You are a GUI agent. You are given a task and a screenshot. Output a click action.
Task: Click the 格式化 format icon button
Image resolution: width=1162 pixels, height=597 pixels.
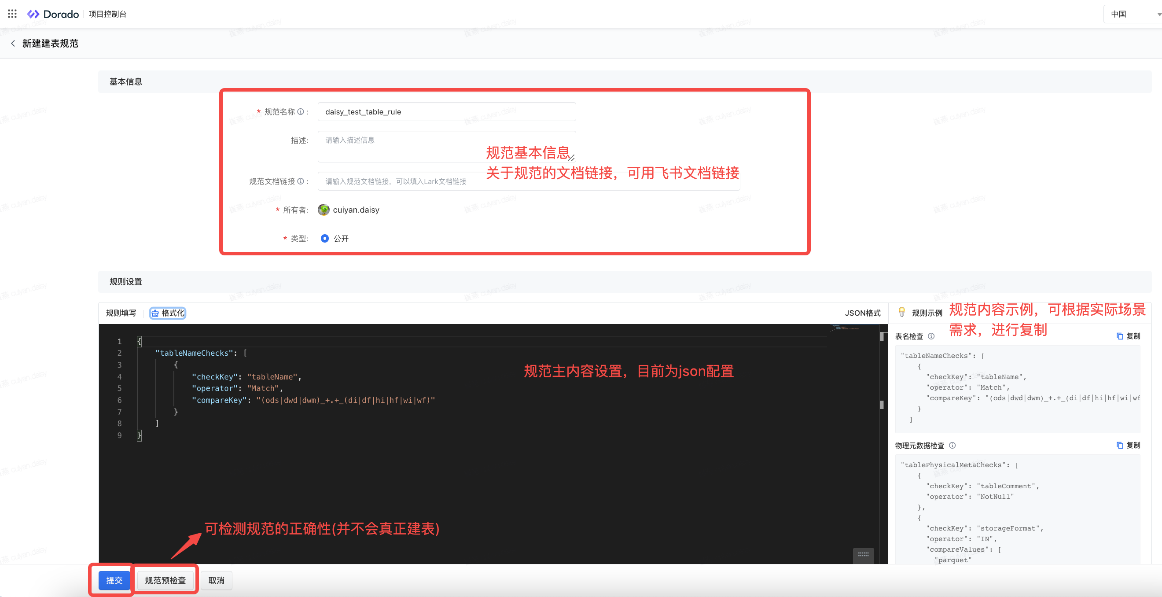point(167,313)
